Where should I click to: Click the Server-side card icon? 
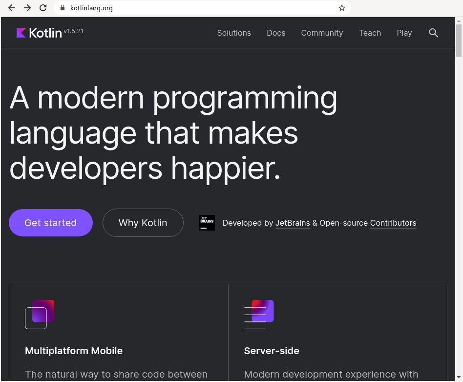click(259, 315)
